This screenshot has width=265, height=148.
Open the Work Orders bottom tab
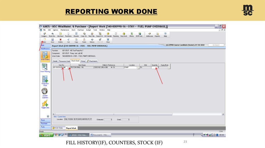[x=58, y=128]
